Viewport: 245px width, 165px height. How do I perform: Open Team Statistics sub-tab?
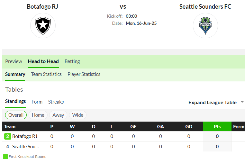[46, 74]
